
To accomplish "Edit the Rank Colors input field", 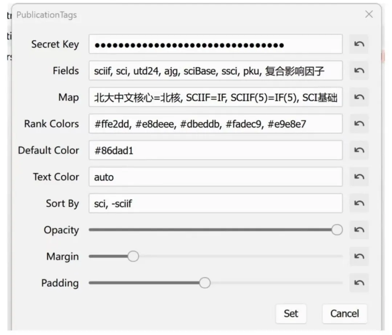I will point(215,124).
